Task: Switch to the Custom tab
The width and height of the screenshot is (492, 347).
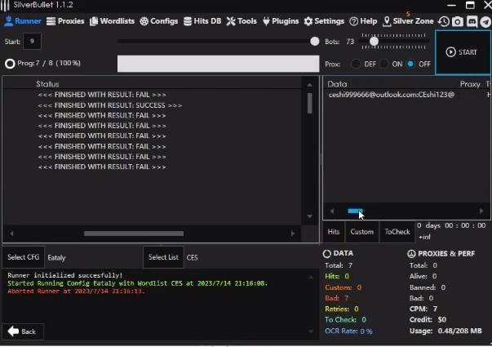Action: 361,232
